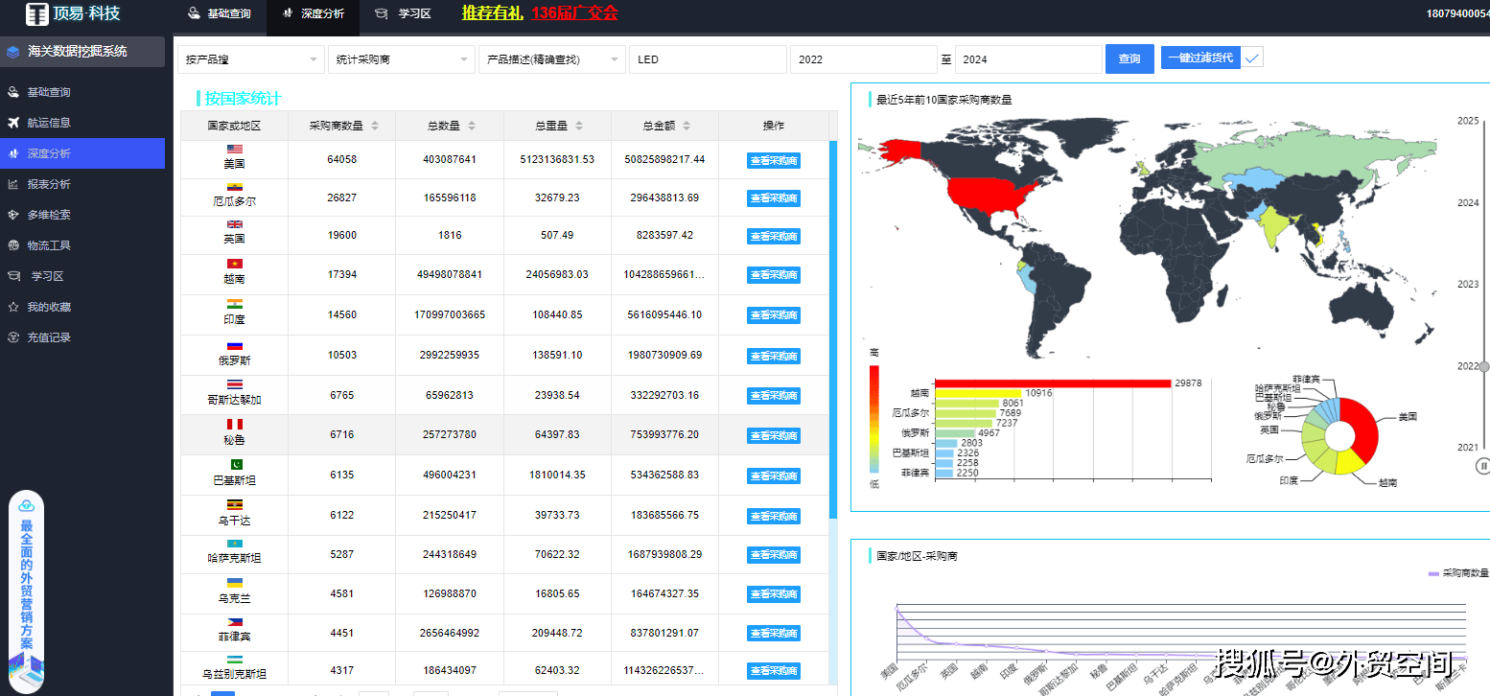Toggle the 一键过滤货代 checkbox
Image resolution: width=1490 pixels, height=696 pixels.
point(1252,58)
